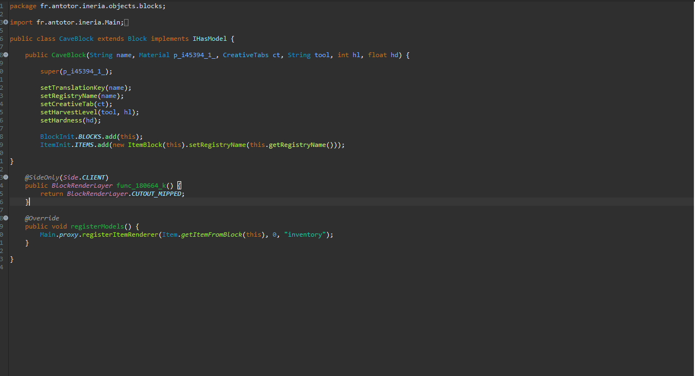This screenshot has width=695, height=376.
Task: Collapse the @SideOnly method fold marker
Action: pyautogui.click(x=5, y=177)
